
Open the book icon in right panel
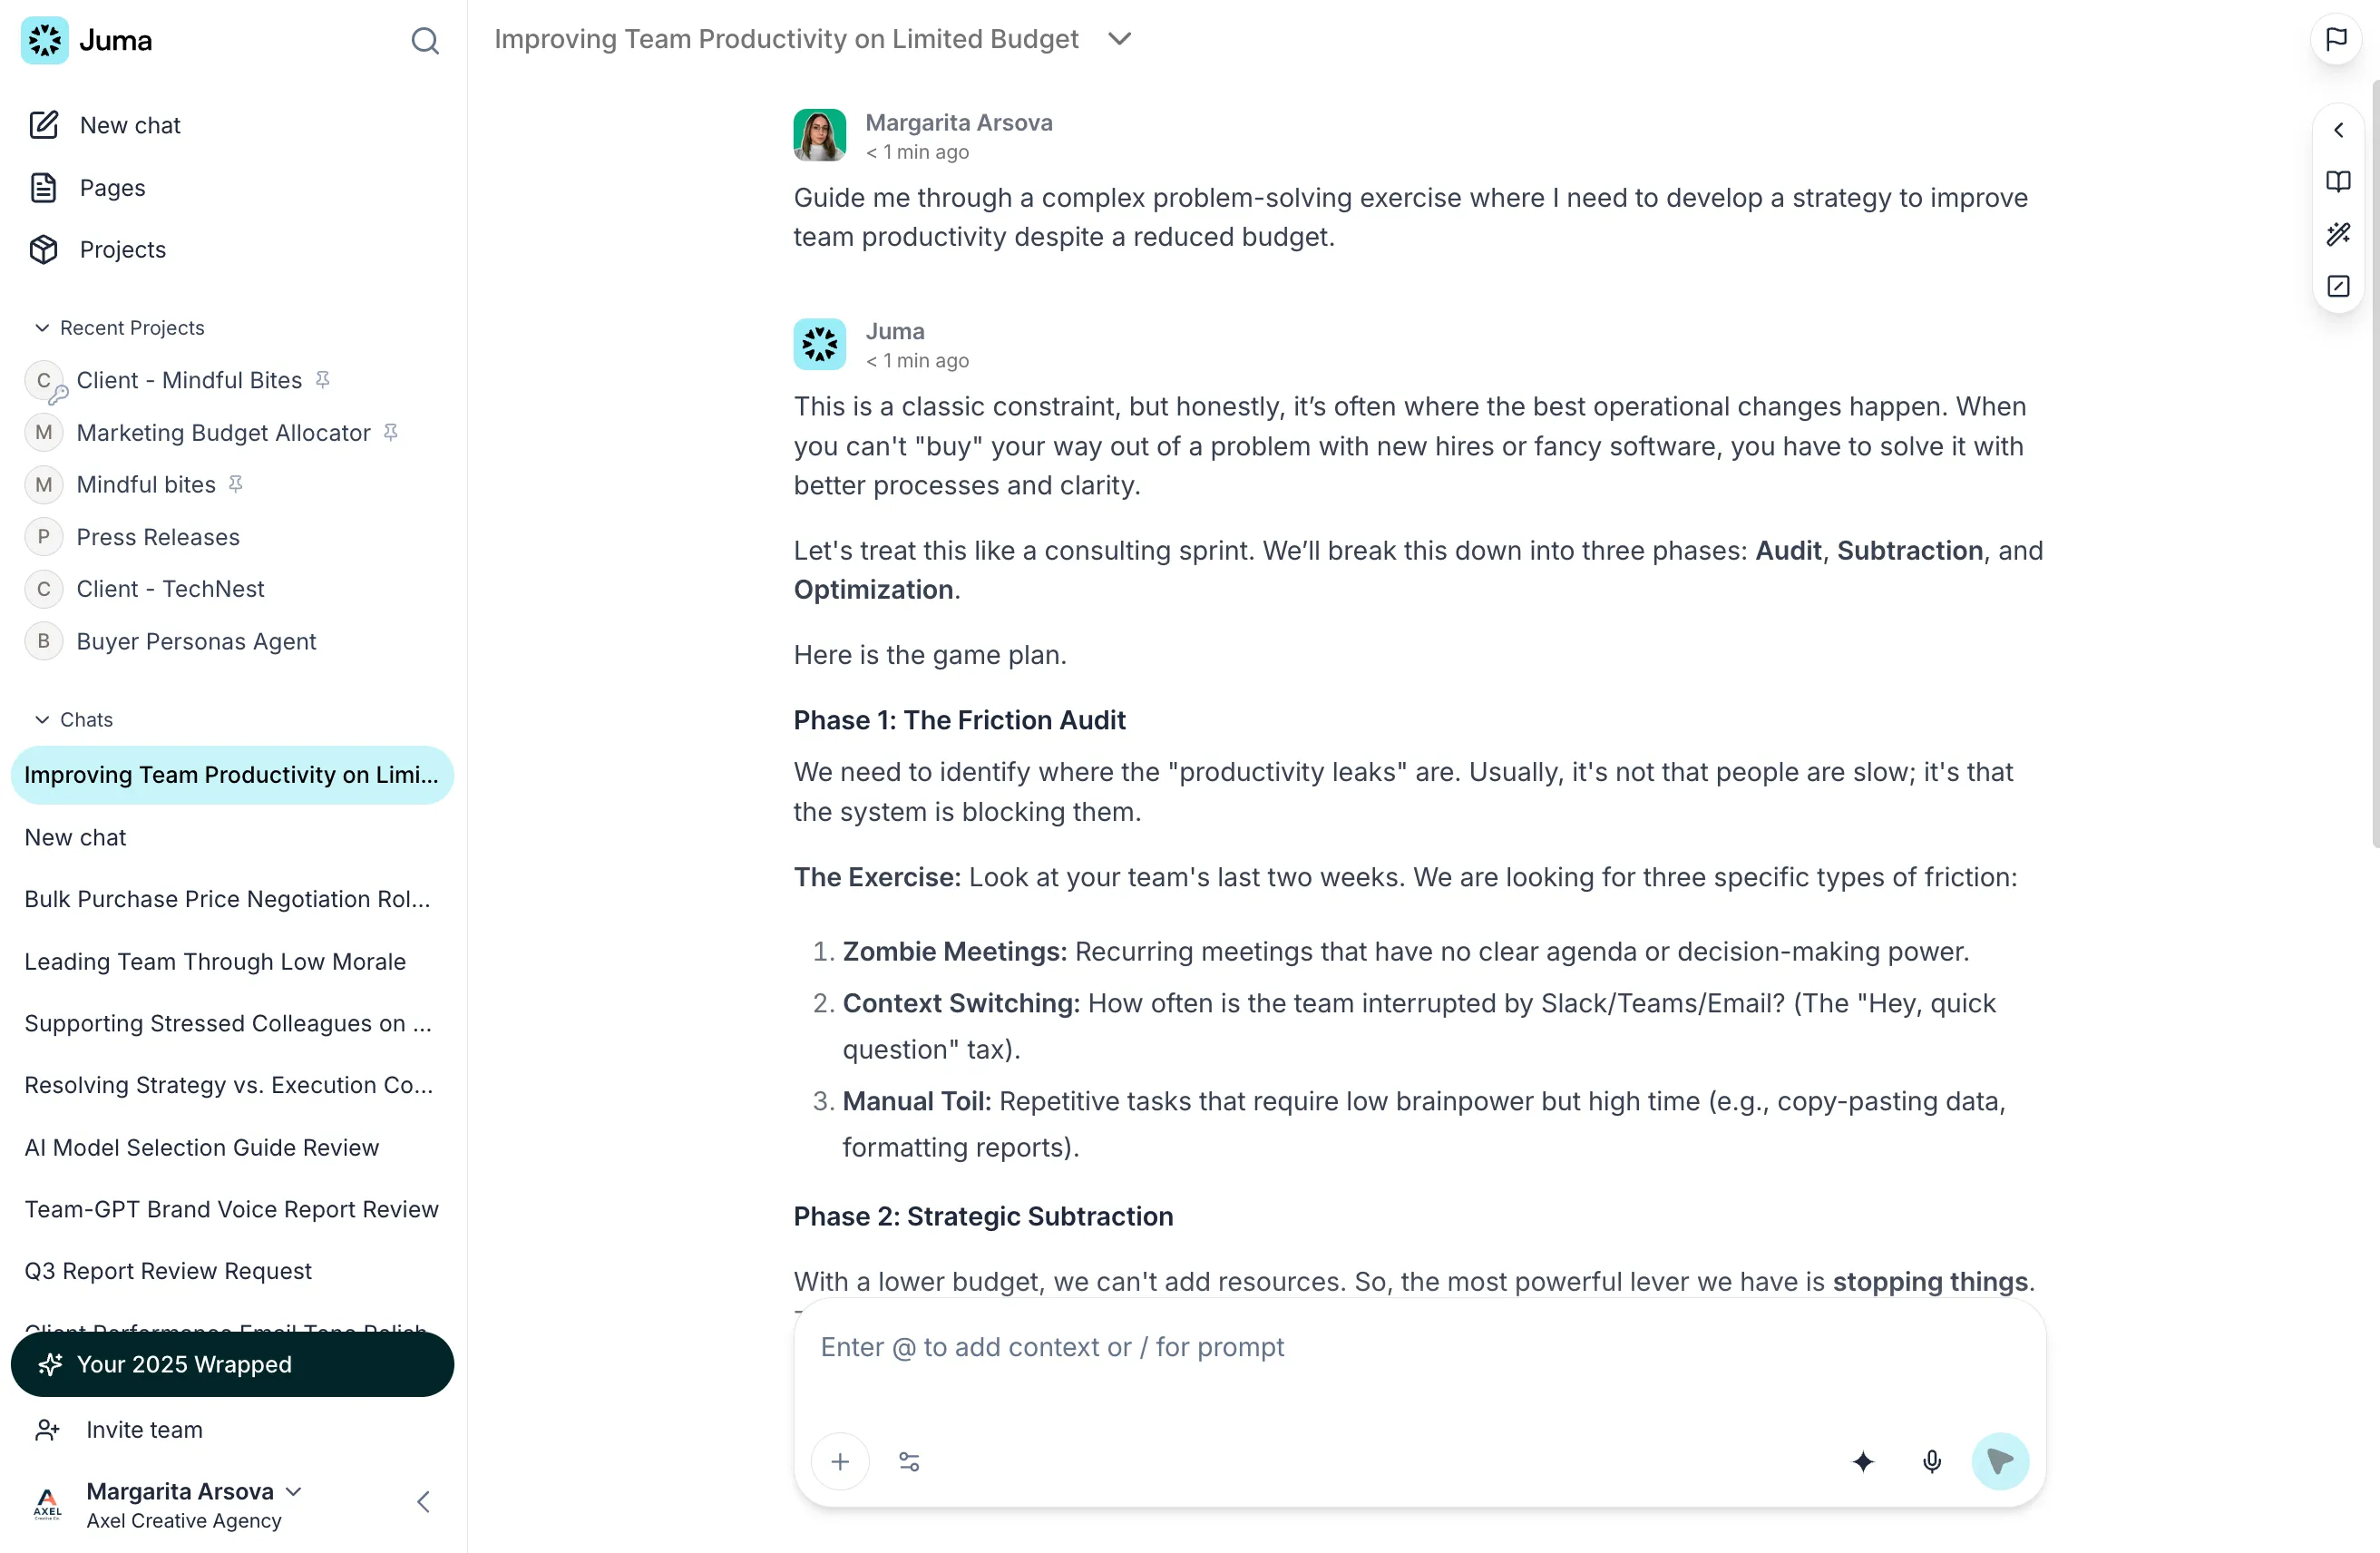pos(2338,182)
